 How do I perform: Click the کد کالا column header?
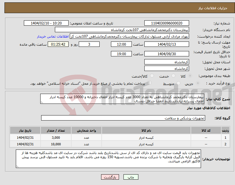pyautogui.click(x=206, y=130)
